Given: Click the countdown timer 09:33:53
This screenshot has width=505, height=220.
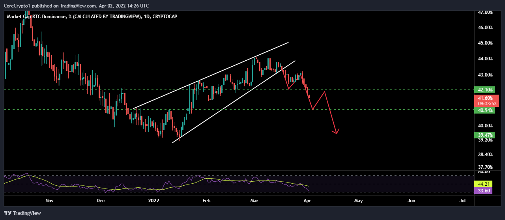Looking at the screenshot, I should pyautogui.click(x=487, y=104).
